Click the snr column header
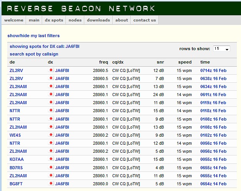 [160, 62]
